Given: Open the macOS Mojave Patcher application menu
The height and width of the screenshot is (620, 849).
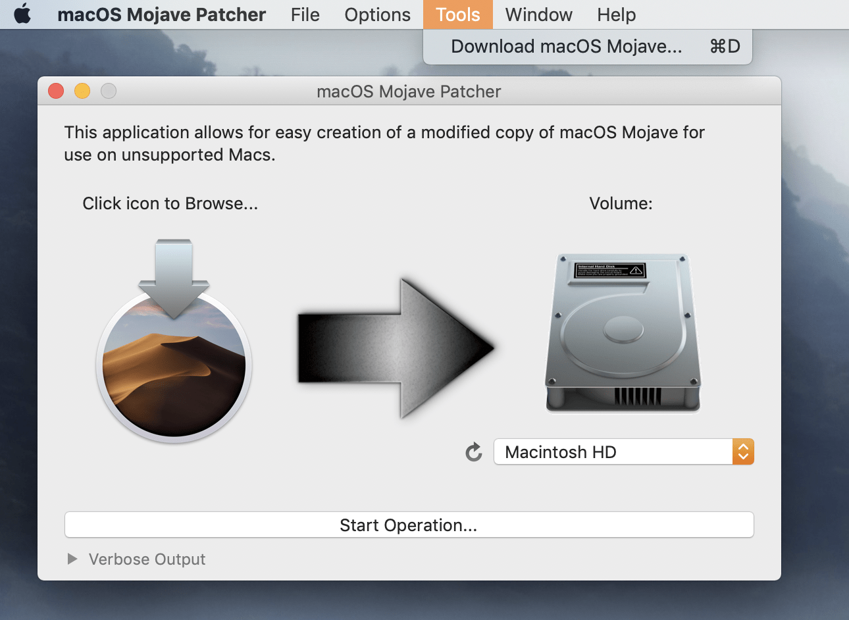Looking at the screenshot, I should pos(161,14).
